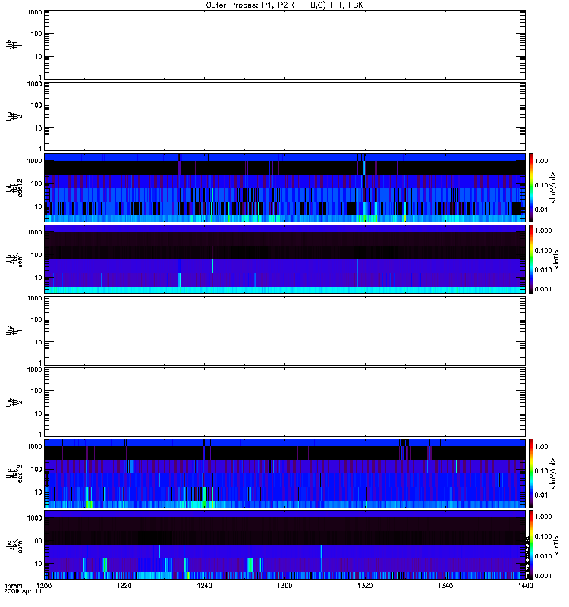Image resolution: width=569 pixels, height=607 pixels.
Task: Click the 0.10 value on thc edc12 color bar
Action: (x=541, y=470)
